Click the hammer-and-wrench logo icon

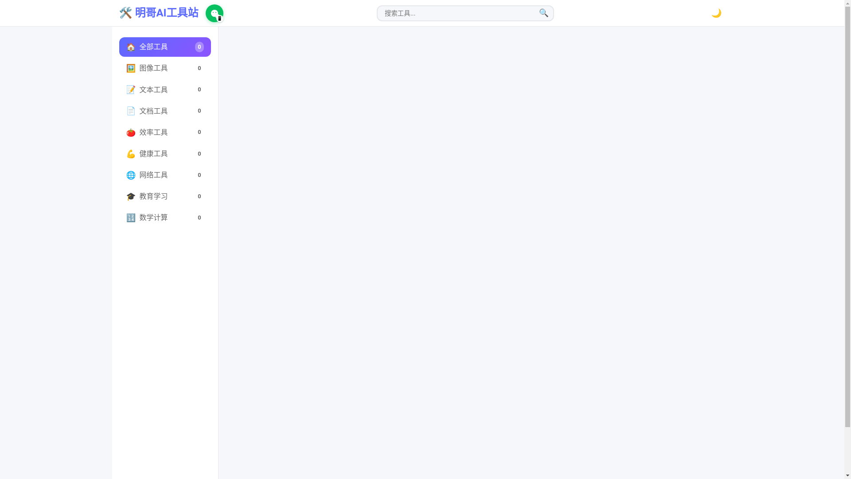(x=125, y=13)
